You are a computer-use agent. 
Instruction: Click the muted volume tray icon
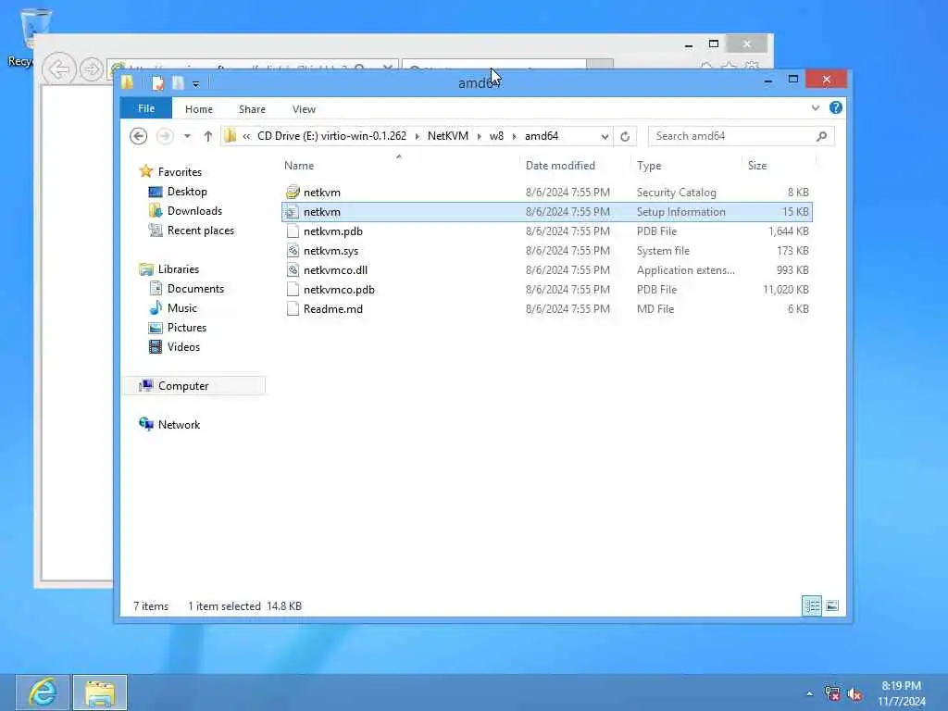pyautogui.click(x=854, y=693)
